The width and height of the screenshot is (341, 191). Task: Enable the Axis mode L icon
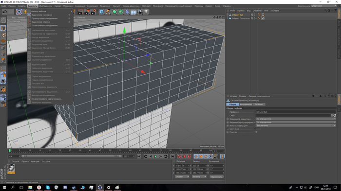point(3,69)
